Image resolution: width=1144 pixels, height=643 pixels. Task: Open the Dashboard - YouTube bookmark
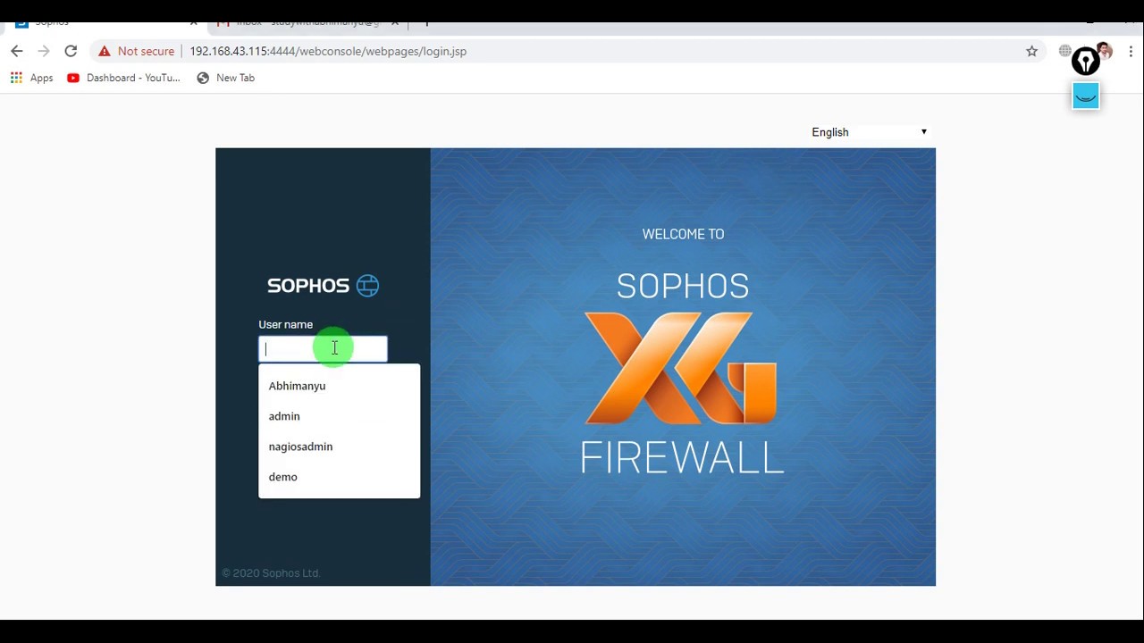click(123, 78)
